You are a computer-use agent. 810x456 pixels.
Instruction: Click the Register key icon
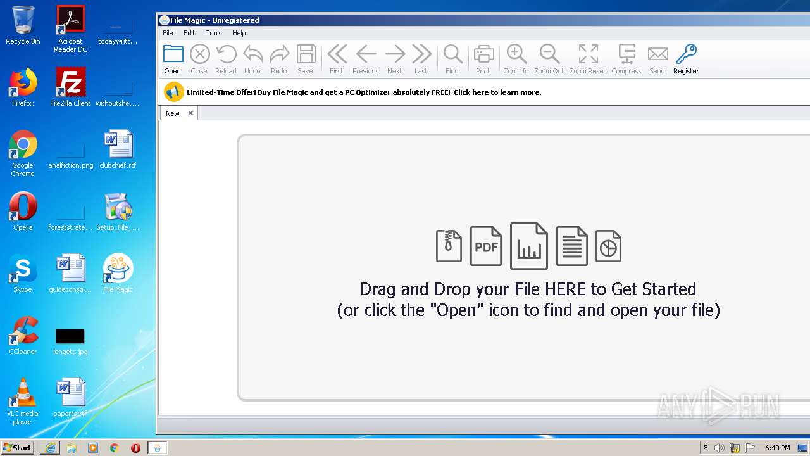(x=686, y=54)
